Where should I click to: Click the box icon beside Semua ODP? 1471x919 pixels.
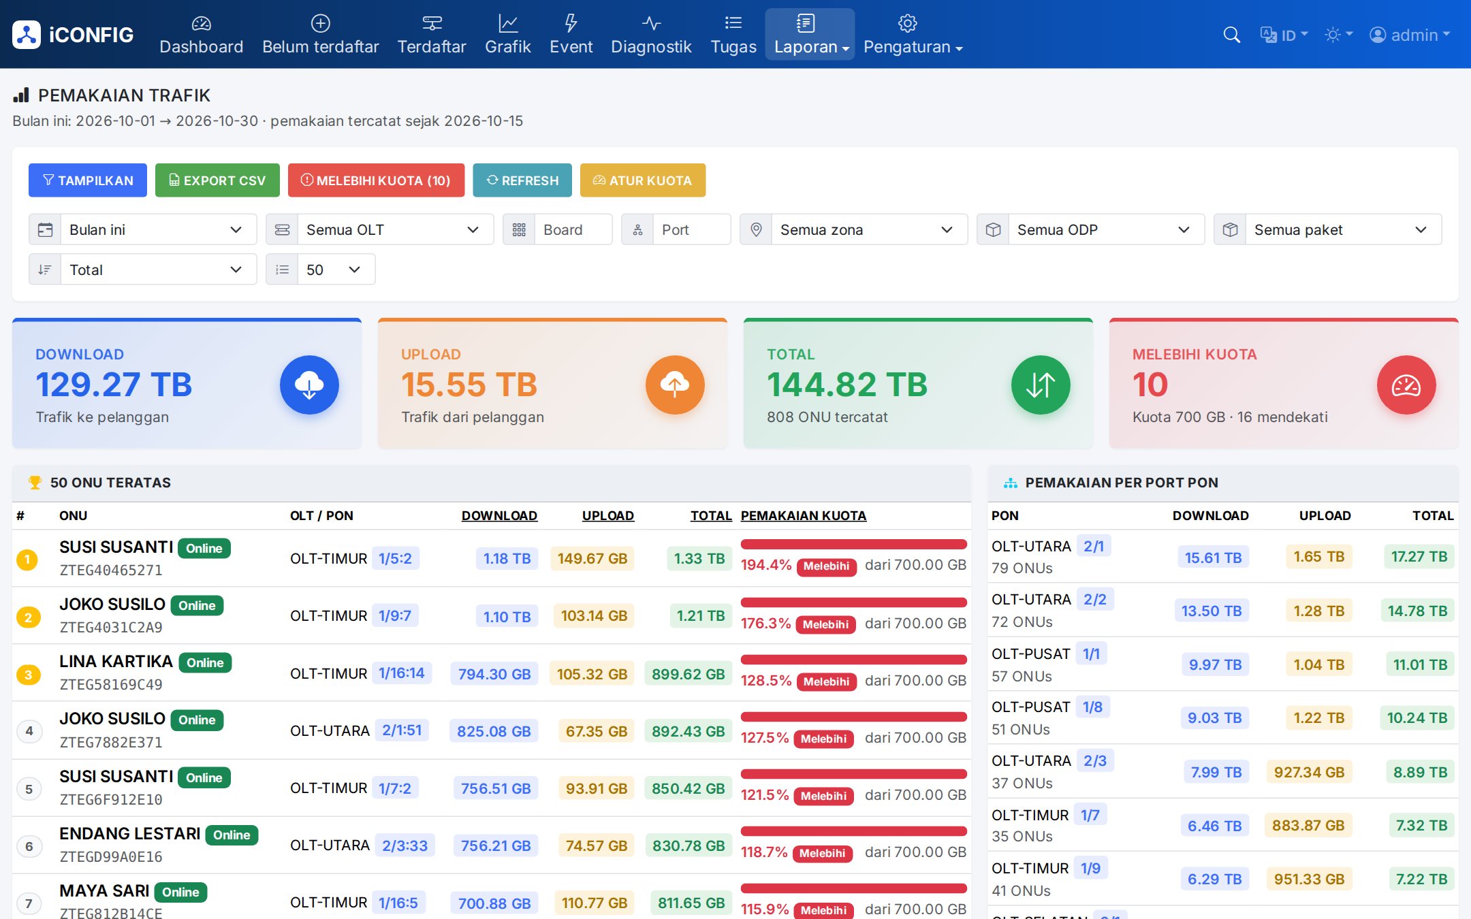point(993,229)
